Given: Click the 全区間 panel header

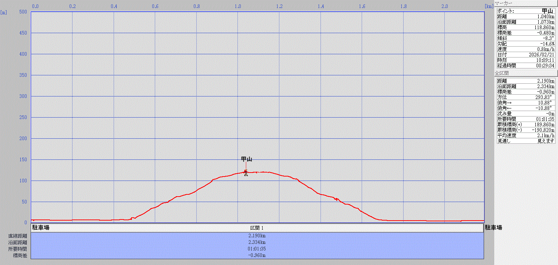Looking at the screenshot, I should tap(502, 74).
